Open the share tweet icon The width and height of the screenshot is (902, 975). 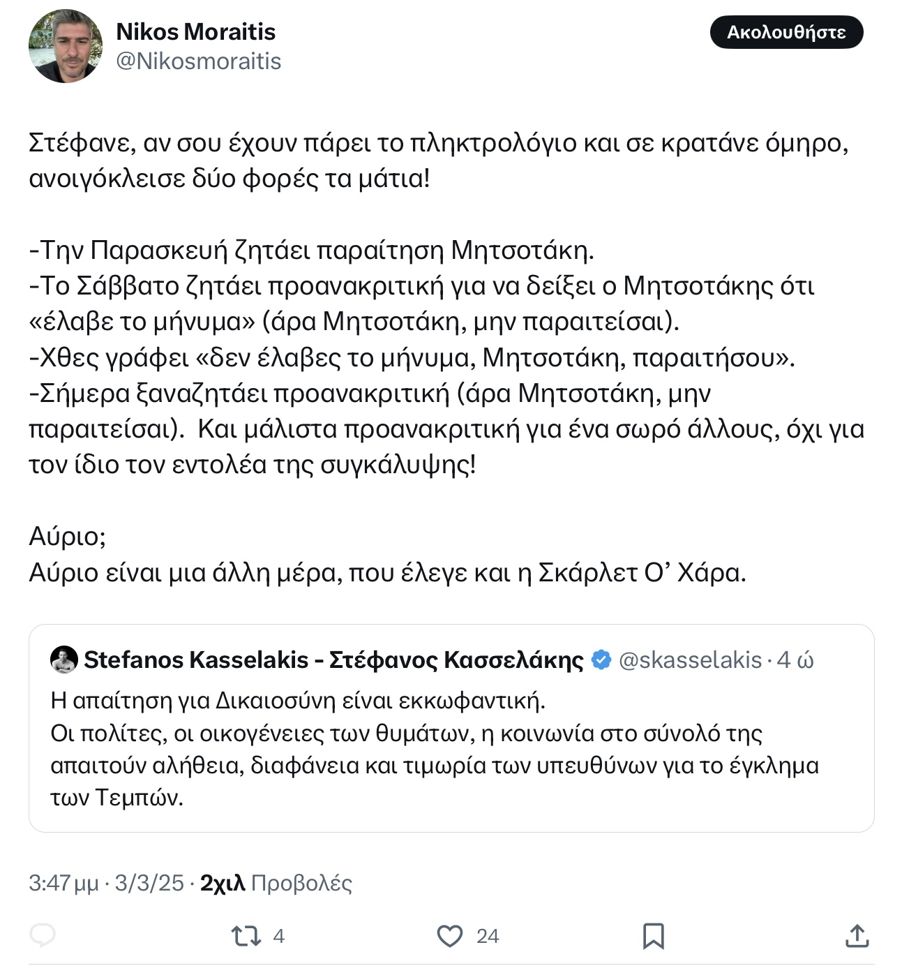tap(857, 935)
